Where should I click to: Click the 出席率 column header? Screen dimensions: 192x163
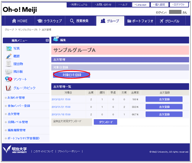(x=135, y=93)
